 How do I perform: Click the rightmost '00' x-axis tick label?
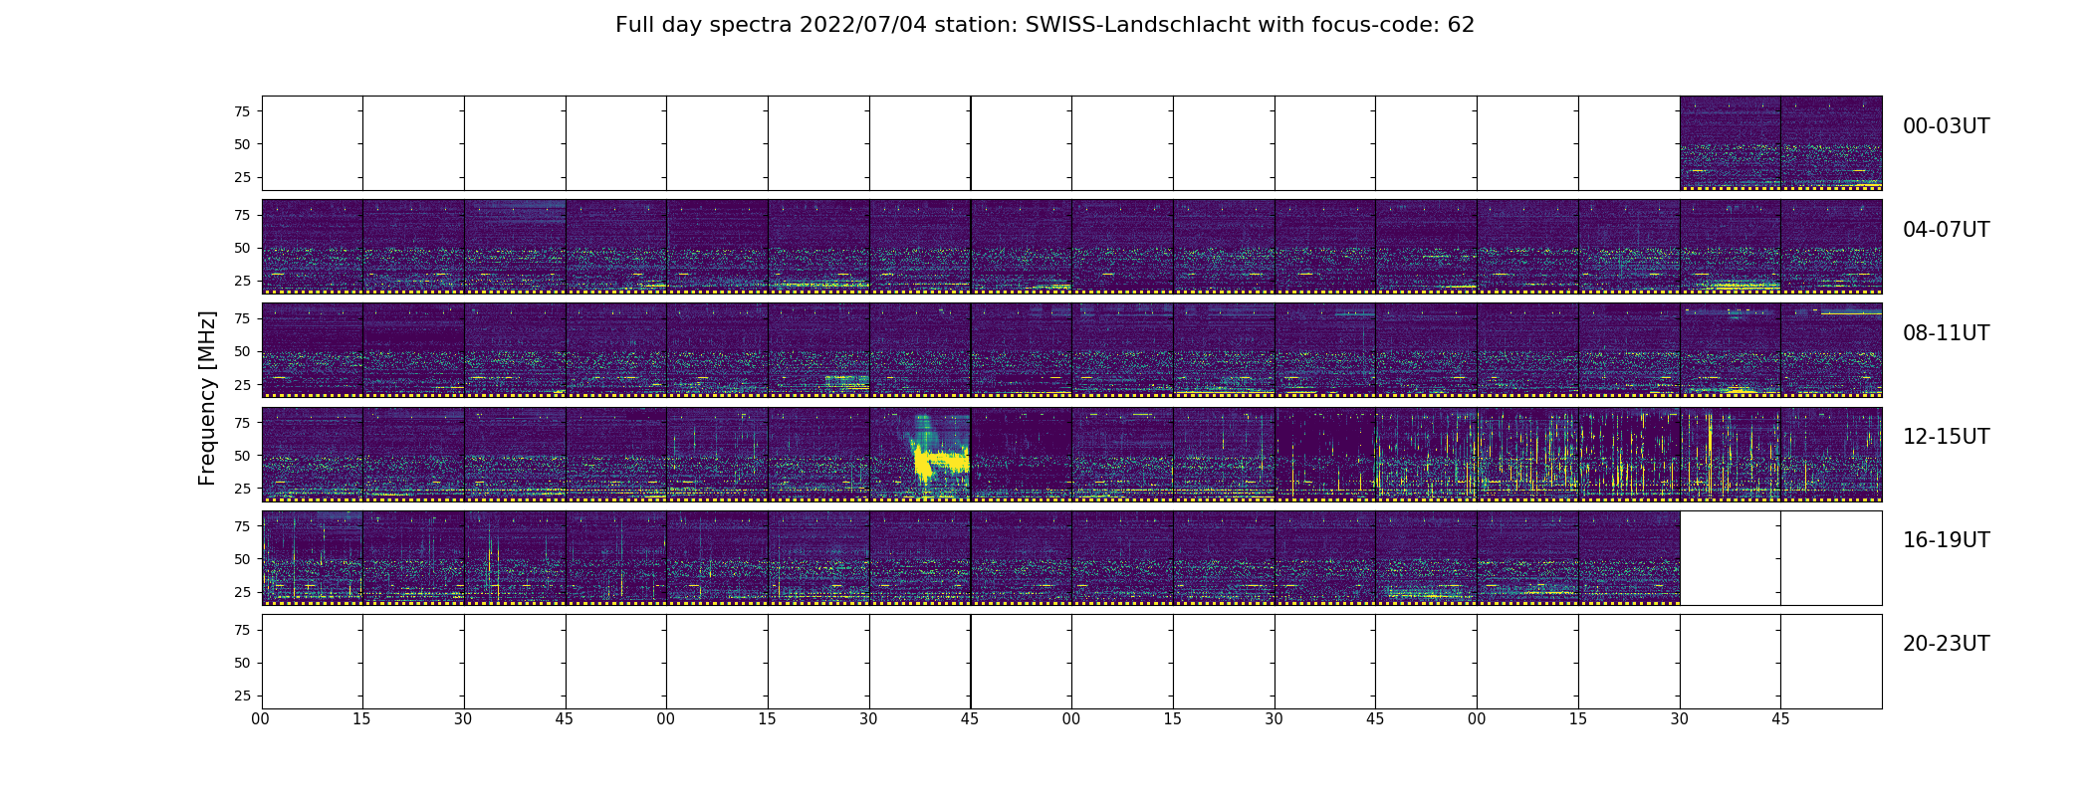pyautogui.click(x=1477, y=719)
